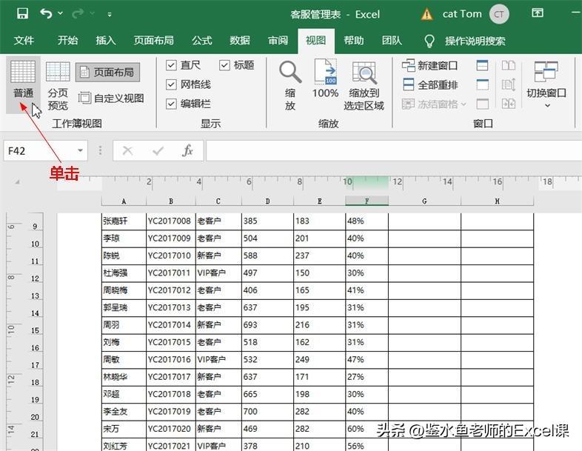Click cell showing 47%

(x=367, y=359)
